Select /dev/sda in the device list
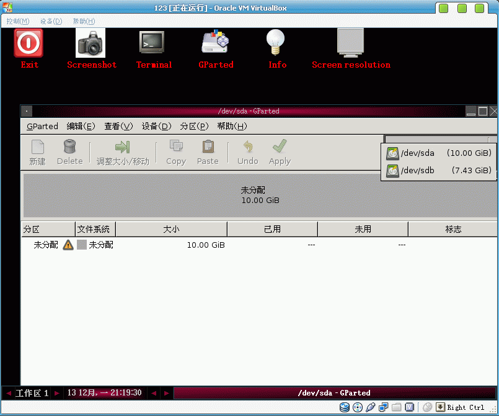The image size is (499, 416). pos(439,153)
